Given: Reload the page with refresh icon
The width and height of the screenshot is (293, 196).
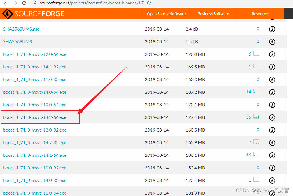Looking at the screenshot, I should click(x=24, y=3).
